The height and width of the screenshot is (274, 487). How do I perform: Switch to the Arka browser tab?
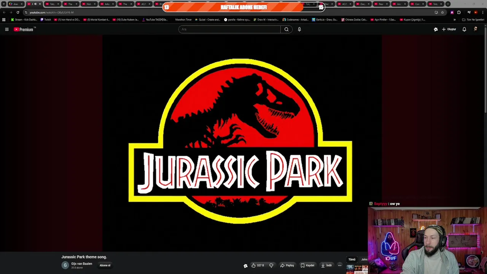tap(107, 4)
